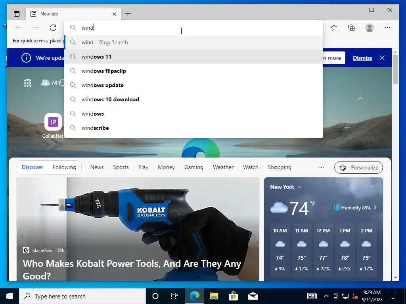Open Settings and more ellipsis menu

(388, 28)
